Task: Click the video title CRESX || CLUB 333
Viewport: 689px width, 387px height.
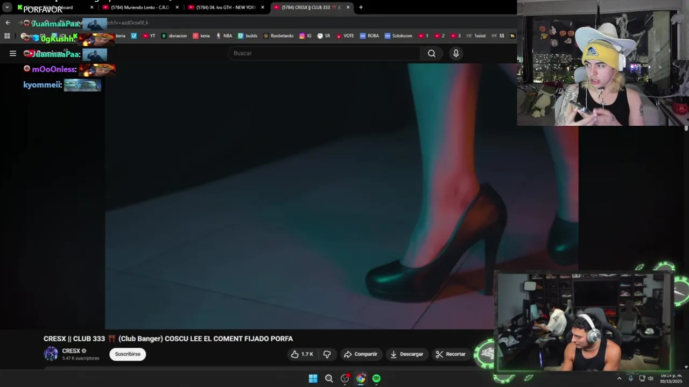Action: 168,339
